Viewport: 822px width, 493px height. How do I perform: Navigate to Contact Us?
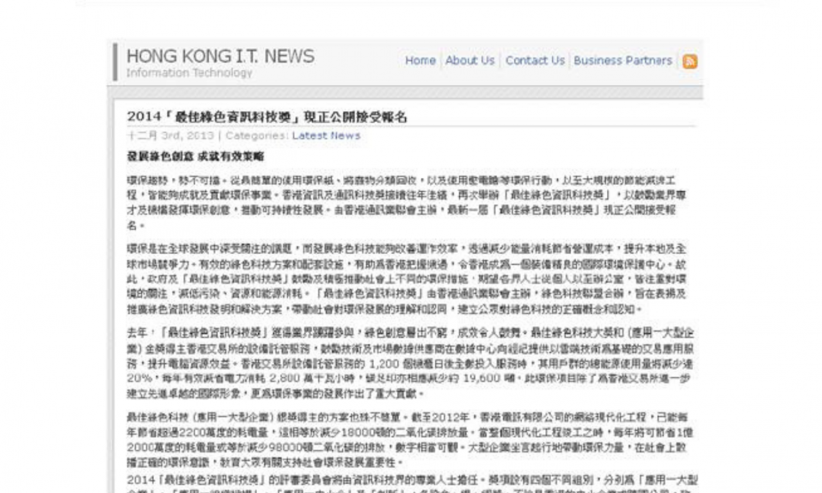pyautogui.click(x=534, y=60)
